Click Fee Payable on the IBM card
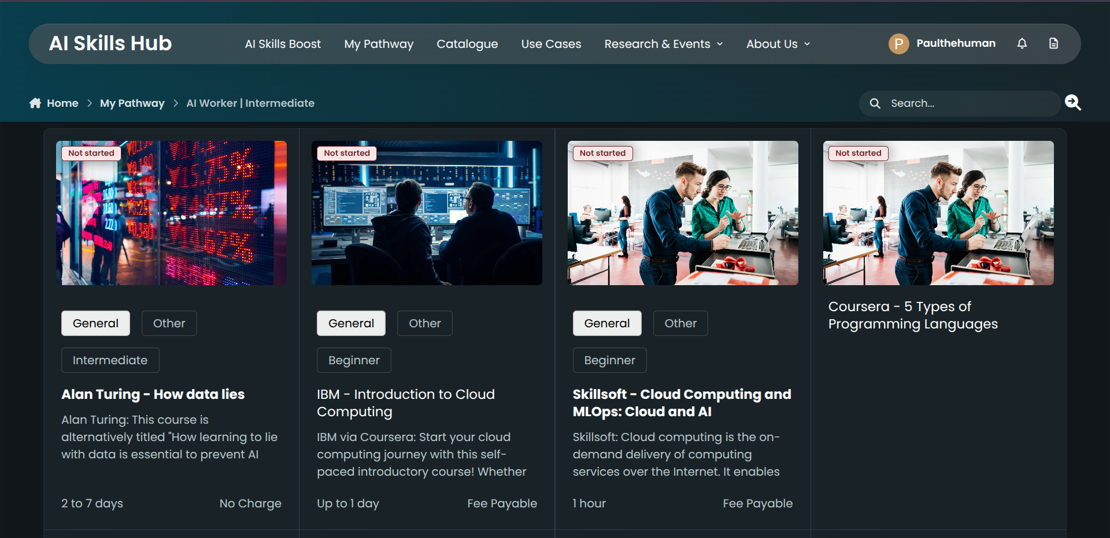Screen dimensions: 1110x538 pos(502,503)
